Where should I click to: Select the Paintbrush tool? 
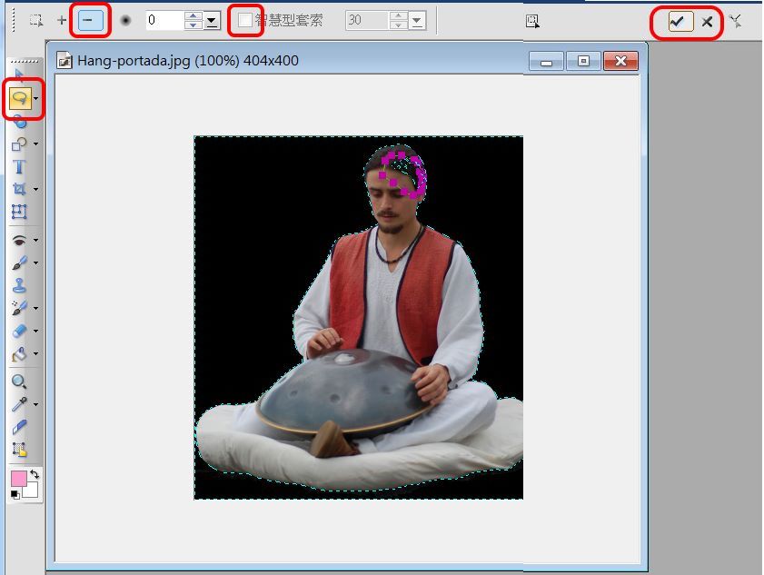pyautogui.click(x=19, y=263)
